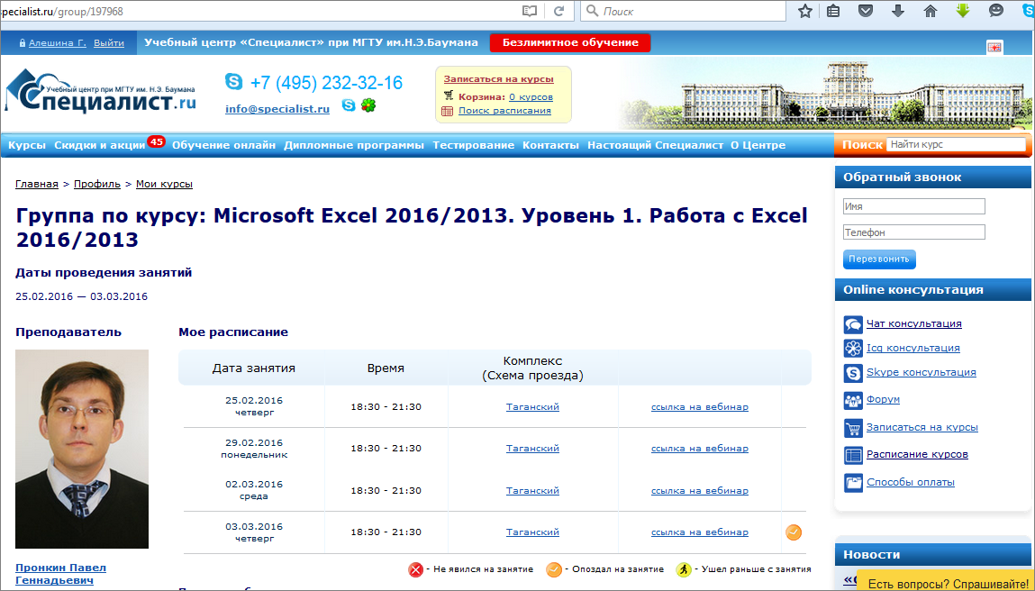Click the shopping cart icon near Корзина
The height and width of the screenshot is (591, 1035).
pos(449,95)
